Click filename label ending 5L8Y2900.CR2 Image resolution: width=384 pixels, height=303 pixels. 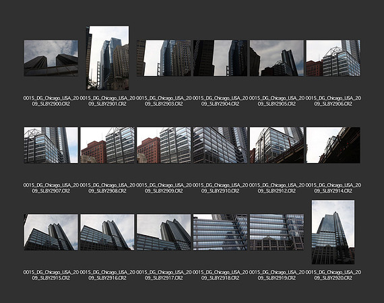coord(51,101)
